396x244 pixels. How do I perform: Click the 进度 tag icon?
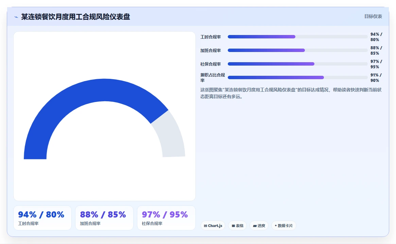tap(255, 226)
